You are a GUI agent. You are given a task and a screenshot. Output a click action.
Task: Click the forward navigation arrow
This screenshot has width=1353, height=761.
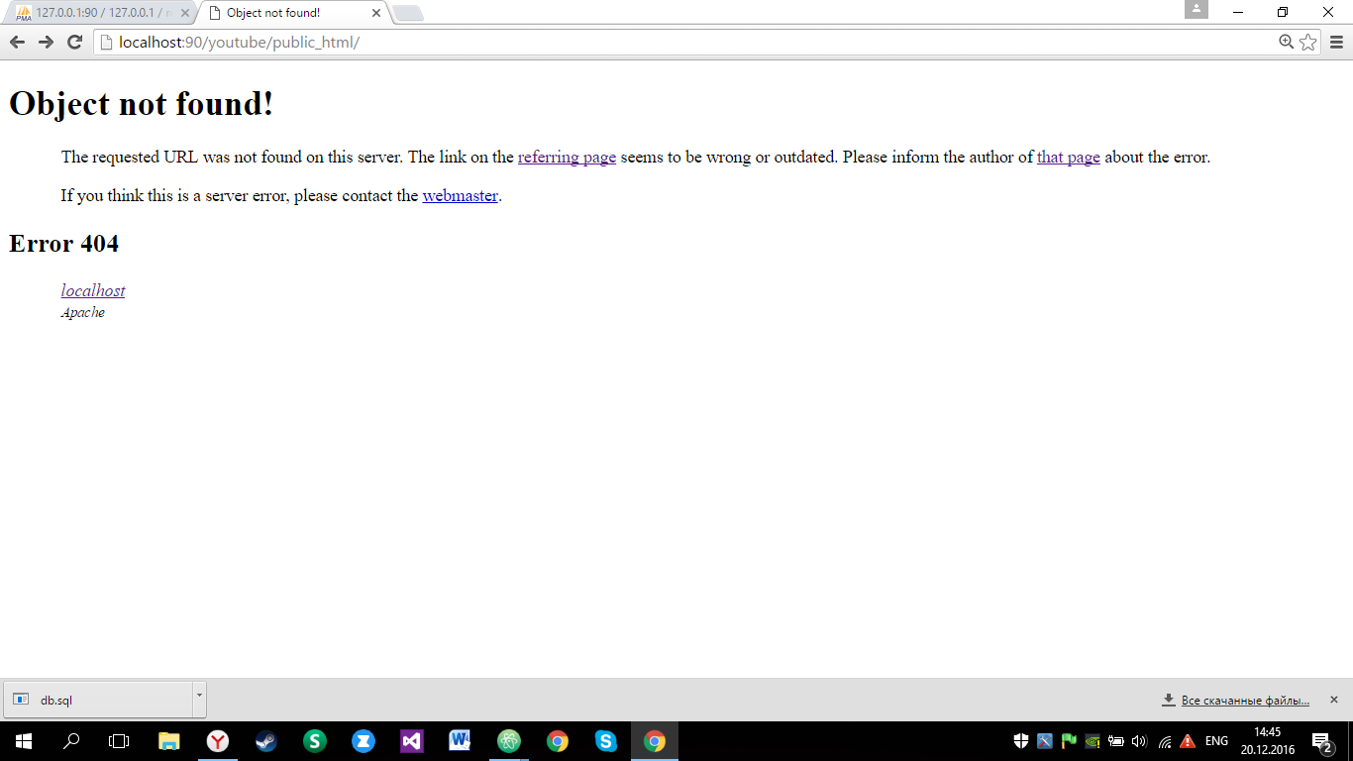point(46,42)
